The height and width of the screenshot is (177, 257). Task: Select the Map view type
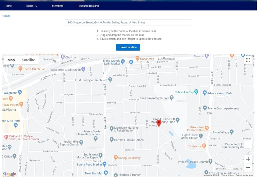11,60
